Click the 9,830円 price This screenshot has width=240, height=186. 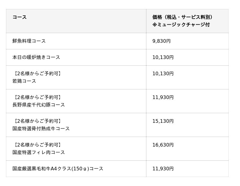coord(161,41)
